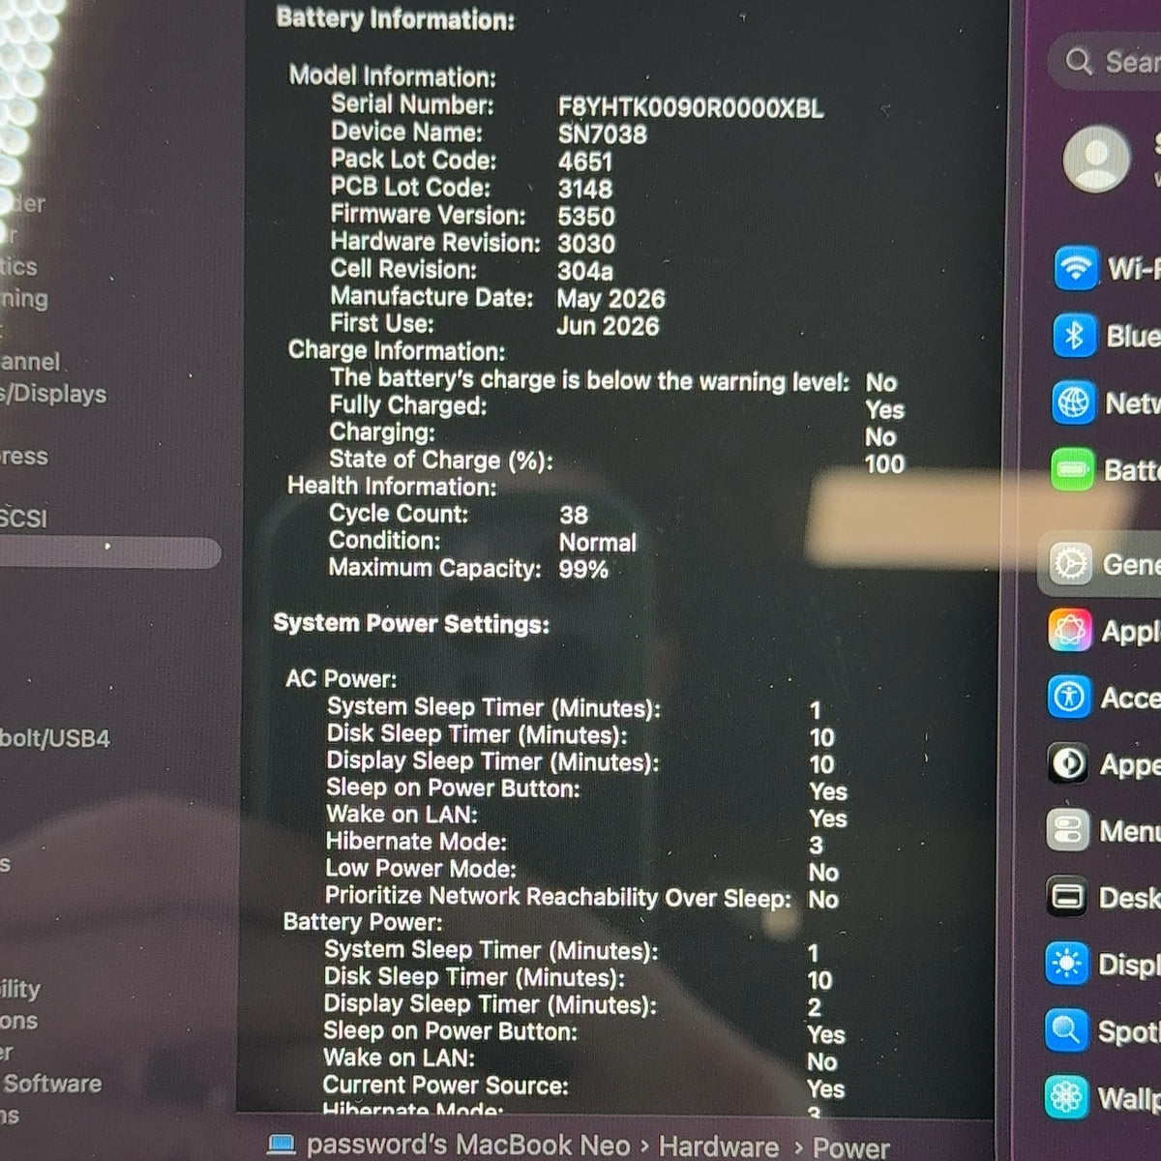Screen dimensions: 1161x1161
Task: Click the user account avatar
Action: click(1097, 159)
